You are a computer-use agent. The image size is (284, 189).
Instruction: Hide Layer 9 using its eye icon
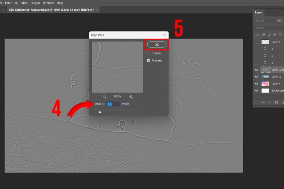[256, 84]
